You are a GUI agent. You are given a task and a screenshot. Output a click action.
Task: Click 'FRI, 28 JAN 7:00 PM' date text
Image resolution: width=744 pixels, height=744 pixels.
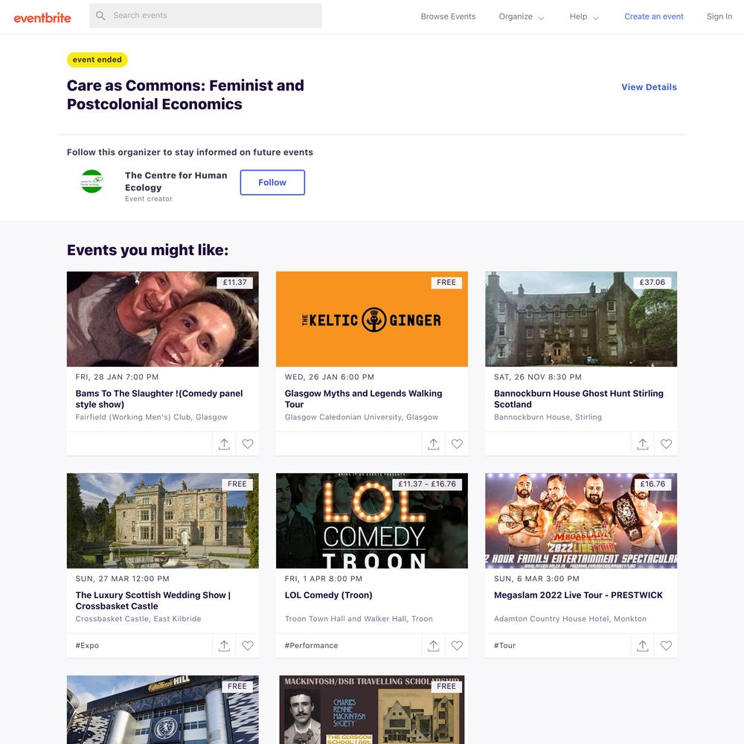pos(118,376)
